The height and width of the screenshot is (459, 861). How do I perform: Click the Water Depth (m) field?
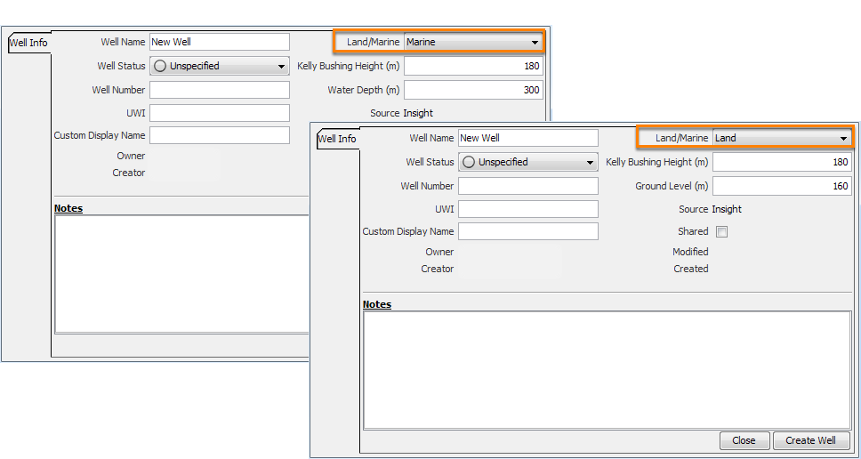(x=473, y=90)
